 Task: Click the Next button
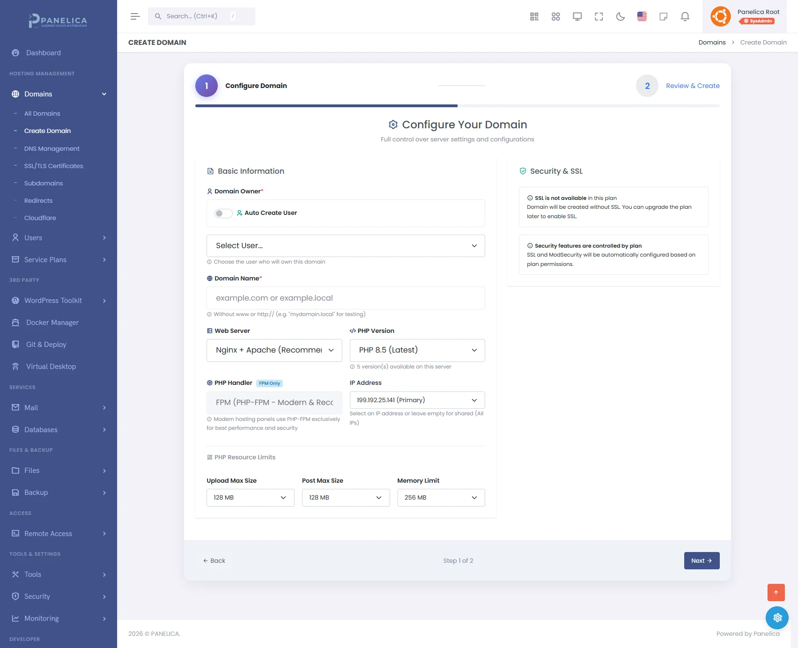(x=701, y=560)
